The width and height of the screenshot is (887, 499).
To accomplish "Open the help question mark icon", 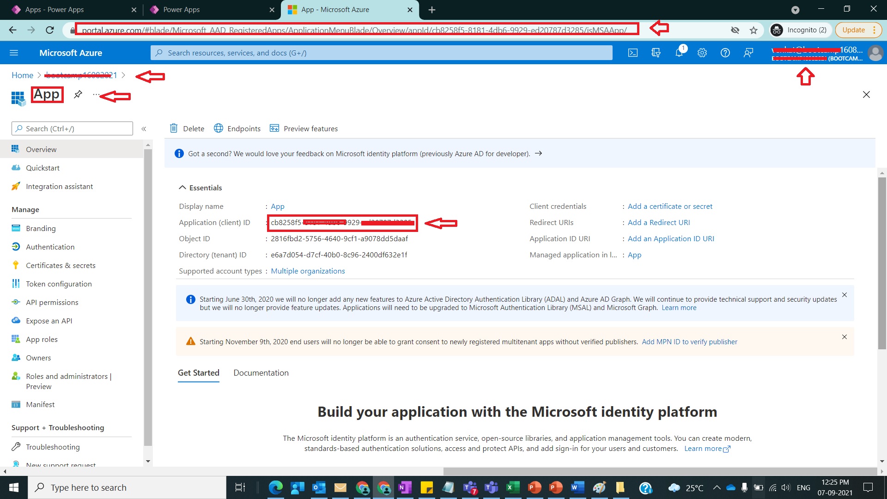I will point(725,53).
